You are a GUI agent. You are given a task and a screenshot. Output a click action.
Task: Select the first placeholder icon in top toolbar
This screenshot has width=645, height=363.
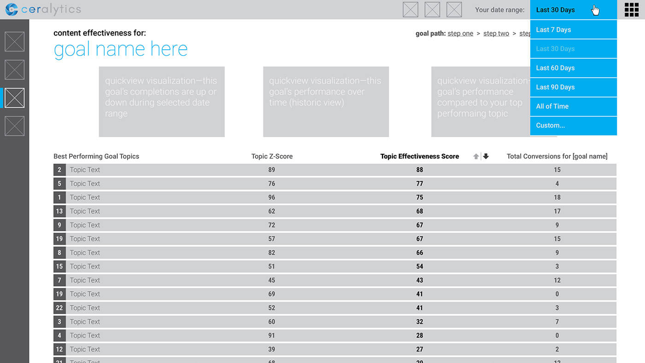coord(410,9)
